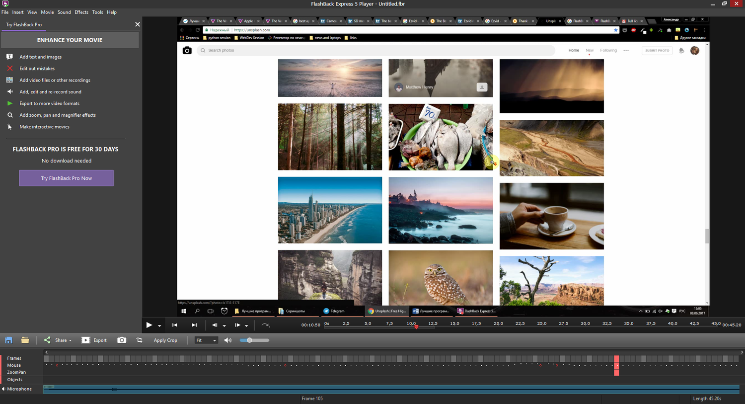This screenshot has height=404, width=745.
Task: Step forward one frame
Action: tap(237, 325)
